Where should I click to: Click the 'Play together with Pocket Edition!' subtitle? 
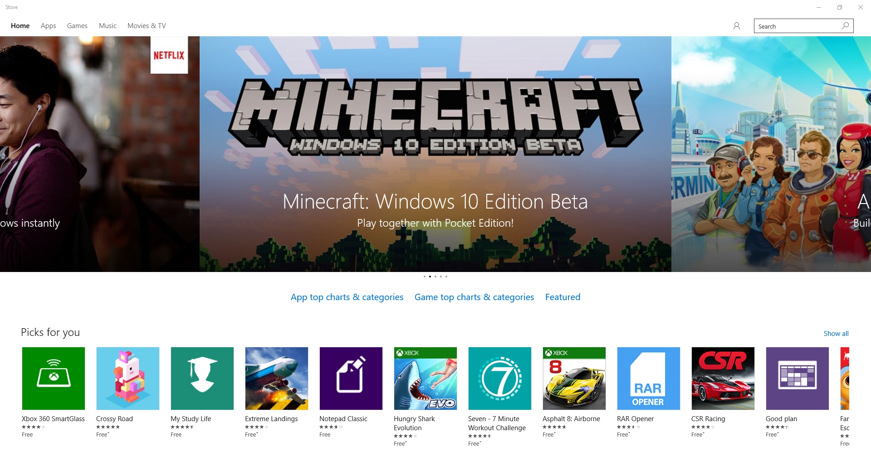(435, 223)
